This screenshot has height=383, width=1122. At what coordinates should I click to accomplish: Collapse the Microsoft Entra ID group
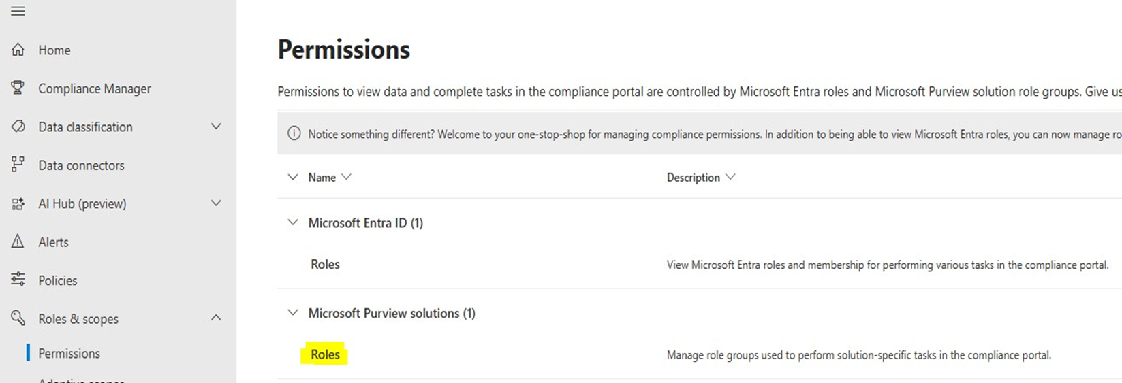(x=293, y=222)
